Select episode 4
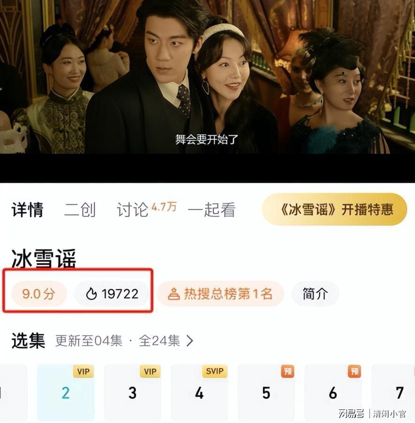 pyautogui.click(x=200, y=393)
